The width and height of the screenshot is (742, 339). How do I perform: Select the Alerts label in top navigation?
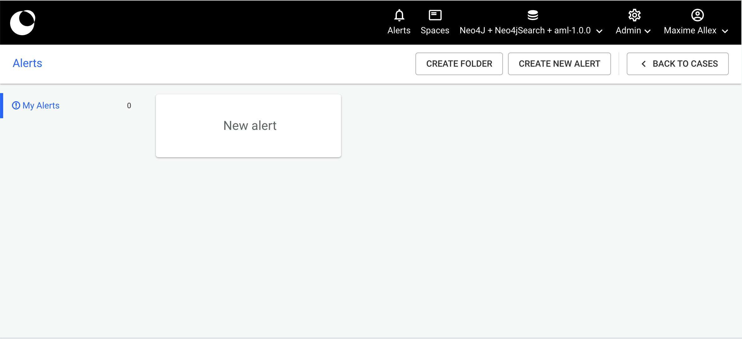[x=399, y=31]
